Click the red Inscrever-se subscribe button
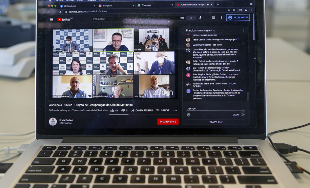The image size is (310, 188). [168, 121]
